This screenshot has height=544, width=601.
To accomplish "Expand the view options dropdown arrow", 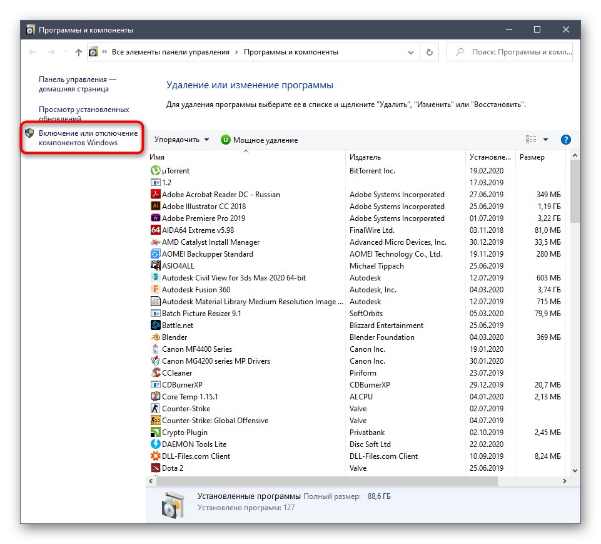I will click(545, 140).
